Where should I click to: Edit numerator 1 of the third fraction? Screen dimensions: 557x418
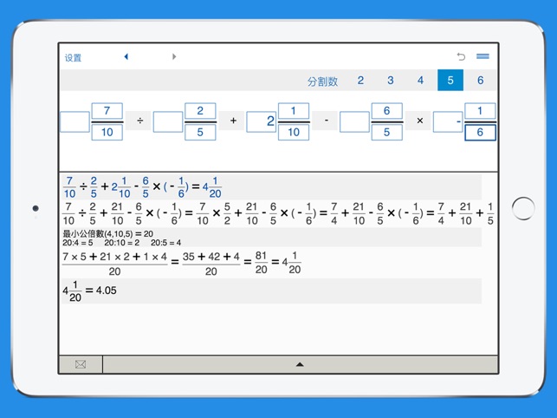[x=294, y=111]
